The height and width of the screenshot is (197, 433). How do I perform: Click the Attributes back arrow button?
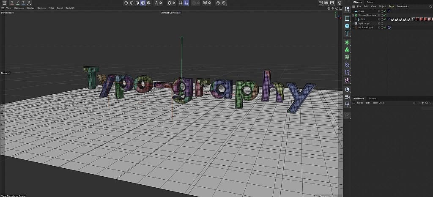[x=414, y=103]
